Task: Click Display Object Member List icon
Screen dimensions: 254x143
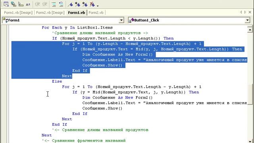Action: tap(6, 4)
